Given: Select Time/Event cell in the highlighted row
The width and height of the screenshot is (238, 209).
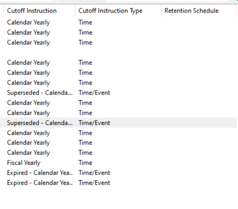Looking at the screenshot, I should click(x=94, y=123).
